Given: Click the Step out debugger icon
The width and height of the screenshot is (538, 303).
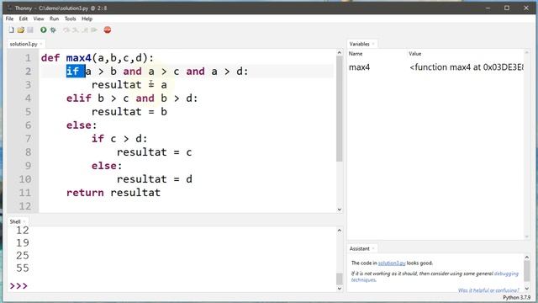Looking at the screenshot, I should (x=85, y=30).
